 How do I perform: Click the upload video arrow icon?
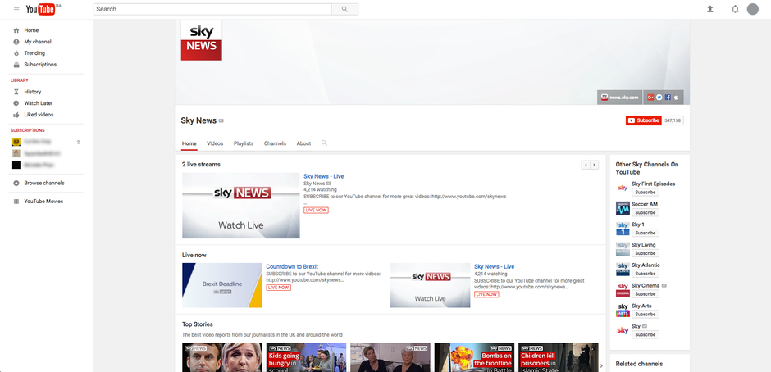coord(710,9)
